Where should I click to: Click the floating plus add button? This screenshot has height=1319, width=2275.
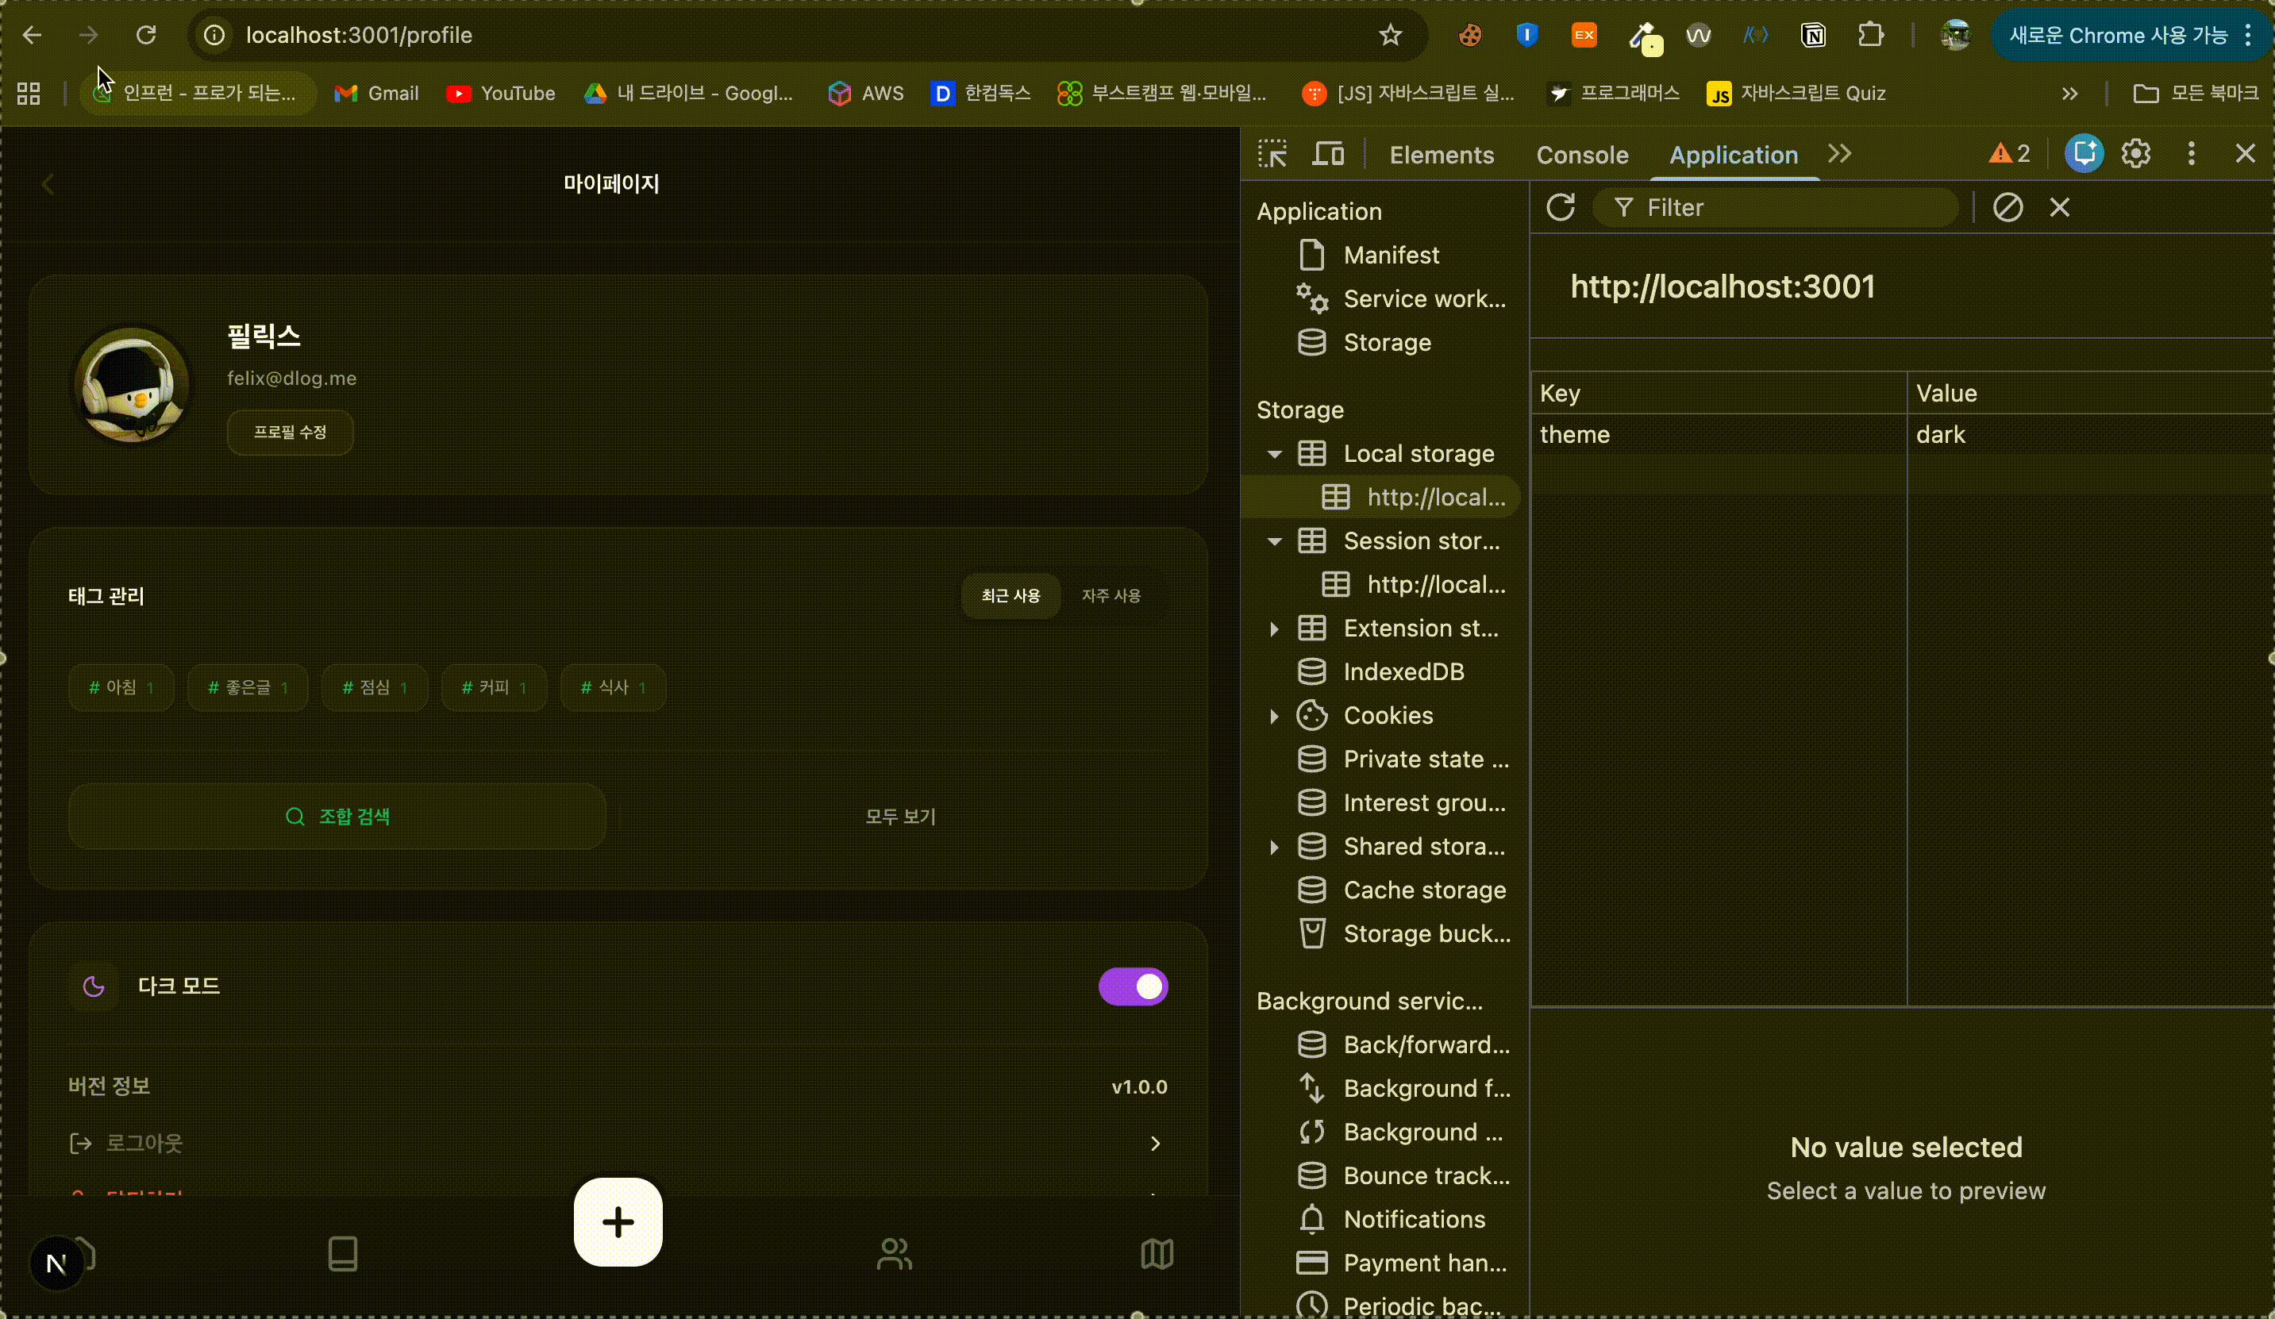(x=618, y=1222)
